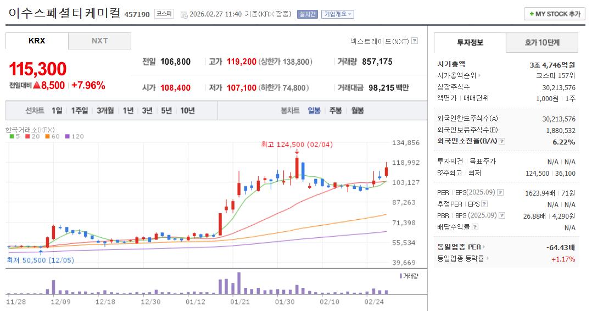Show 3개월 line chart

(x=105, y=111)
